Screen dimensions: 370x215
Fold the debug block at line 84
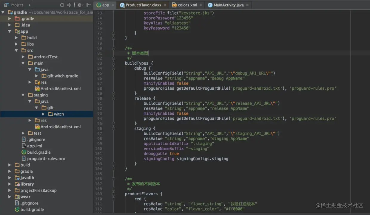pos(113,68)
